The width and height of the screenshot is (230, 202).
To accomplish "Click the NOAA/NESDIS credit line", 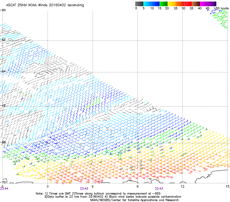I will tap(134, 200).
